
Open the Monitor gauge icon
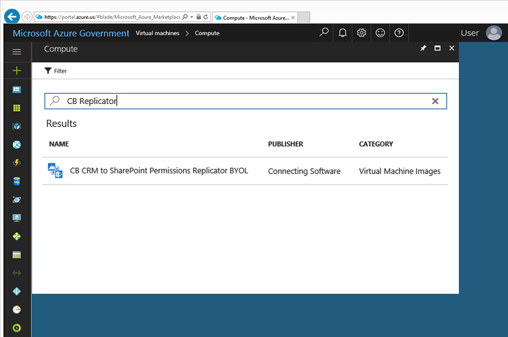pos(16,310)
